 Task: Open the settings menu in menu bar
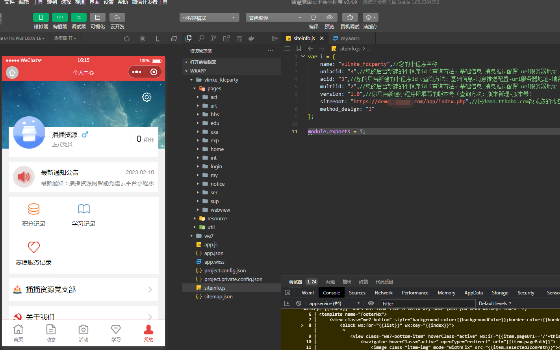tap(109, 2)
